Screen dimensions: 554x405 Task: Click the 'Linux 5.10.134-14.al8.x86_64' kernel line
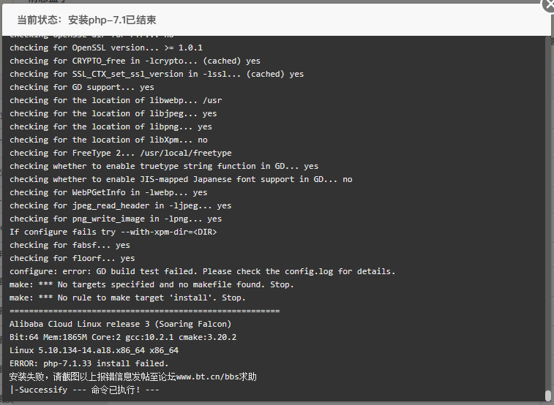coord(94,350)
